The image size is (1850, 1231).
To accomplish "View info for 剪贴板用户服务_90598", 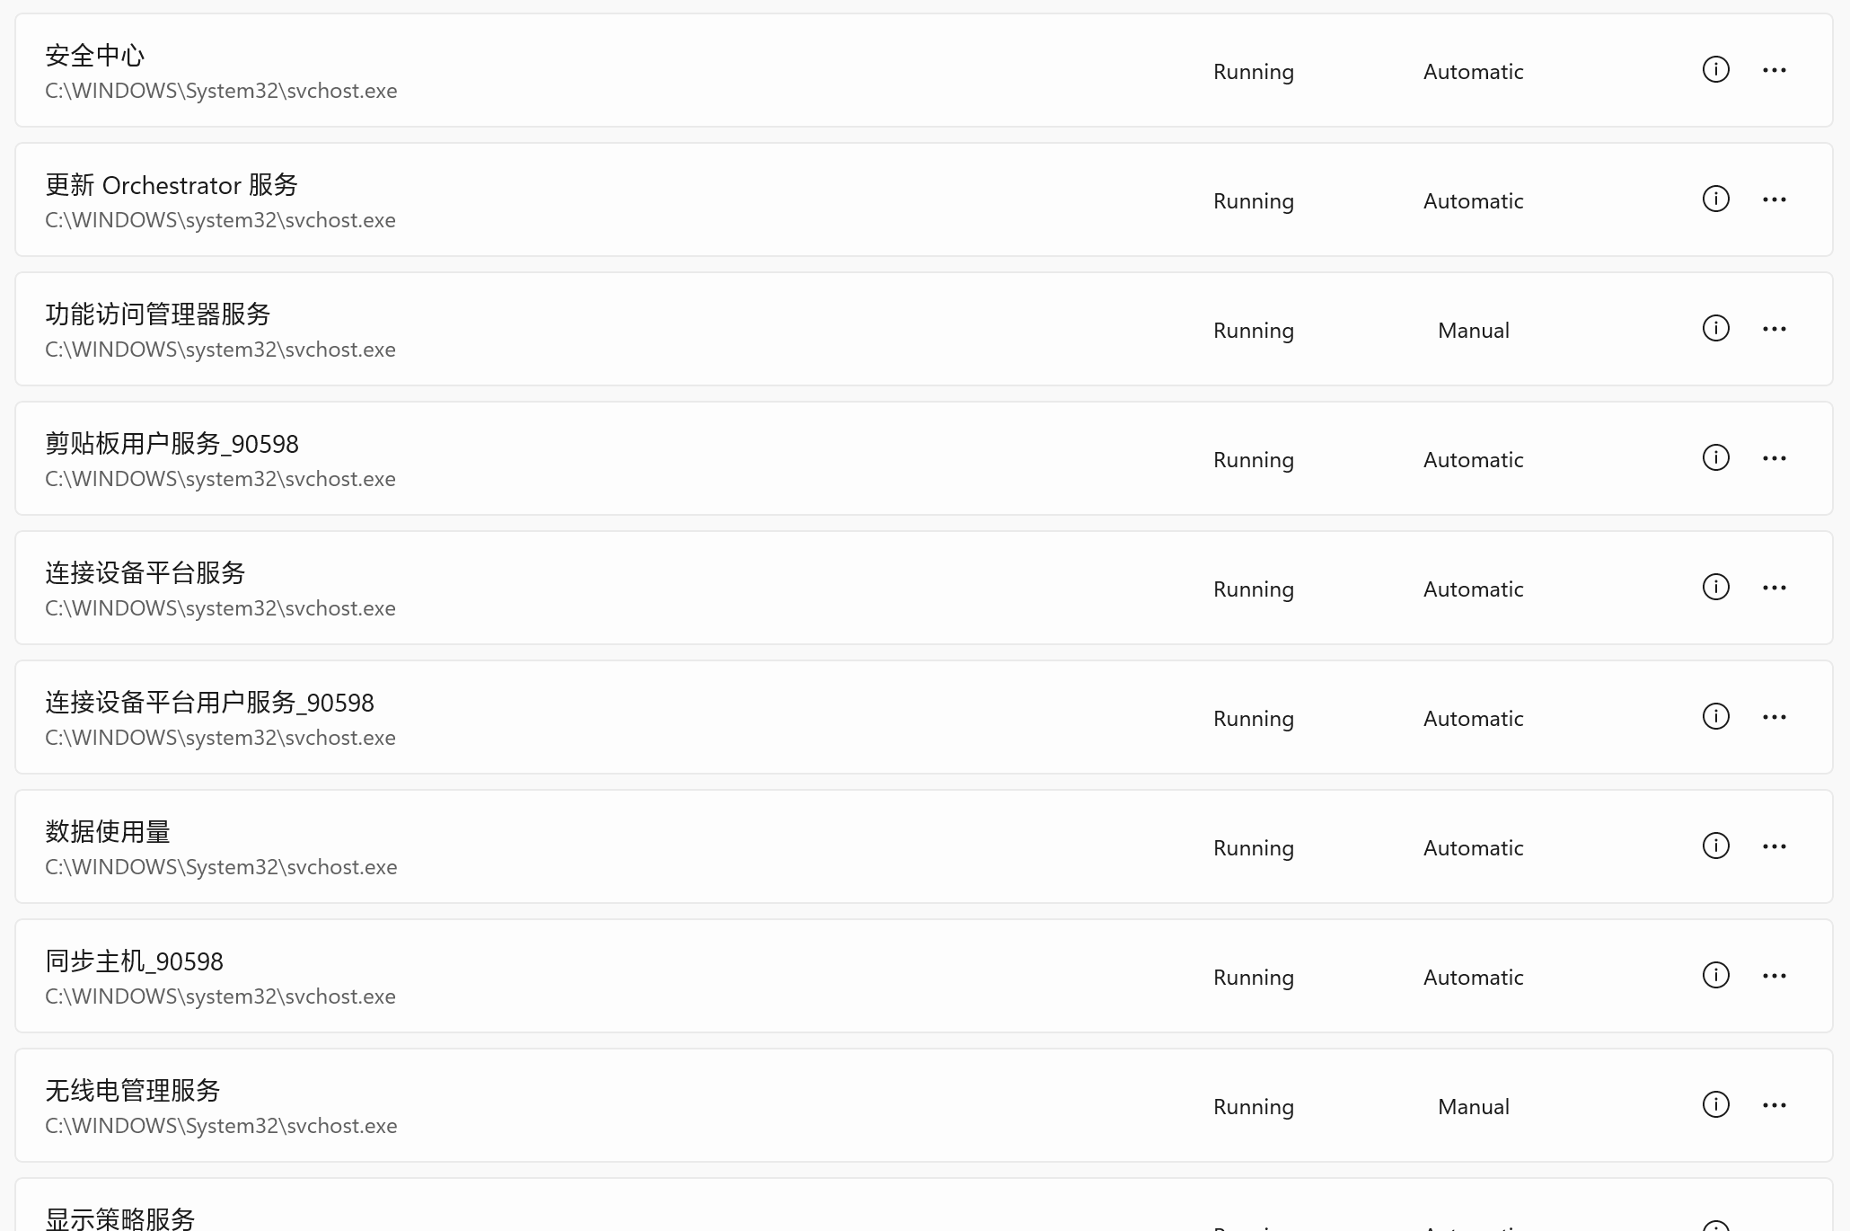I will point(1715,458).
